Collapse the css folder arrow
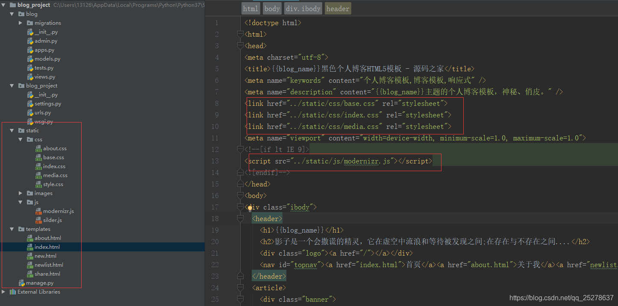Screen dimensions: 618x306 [x=21, y=140]
